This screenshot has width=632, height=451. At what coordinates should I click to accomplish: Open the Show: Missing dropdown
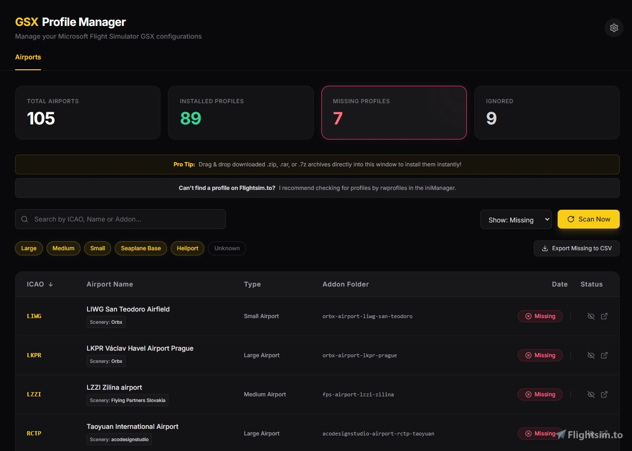pyautogui.click(x=516, y=220)
